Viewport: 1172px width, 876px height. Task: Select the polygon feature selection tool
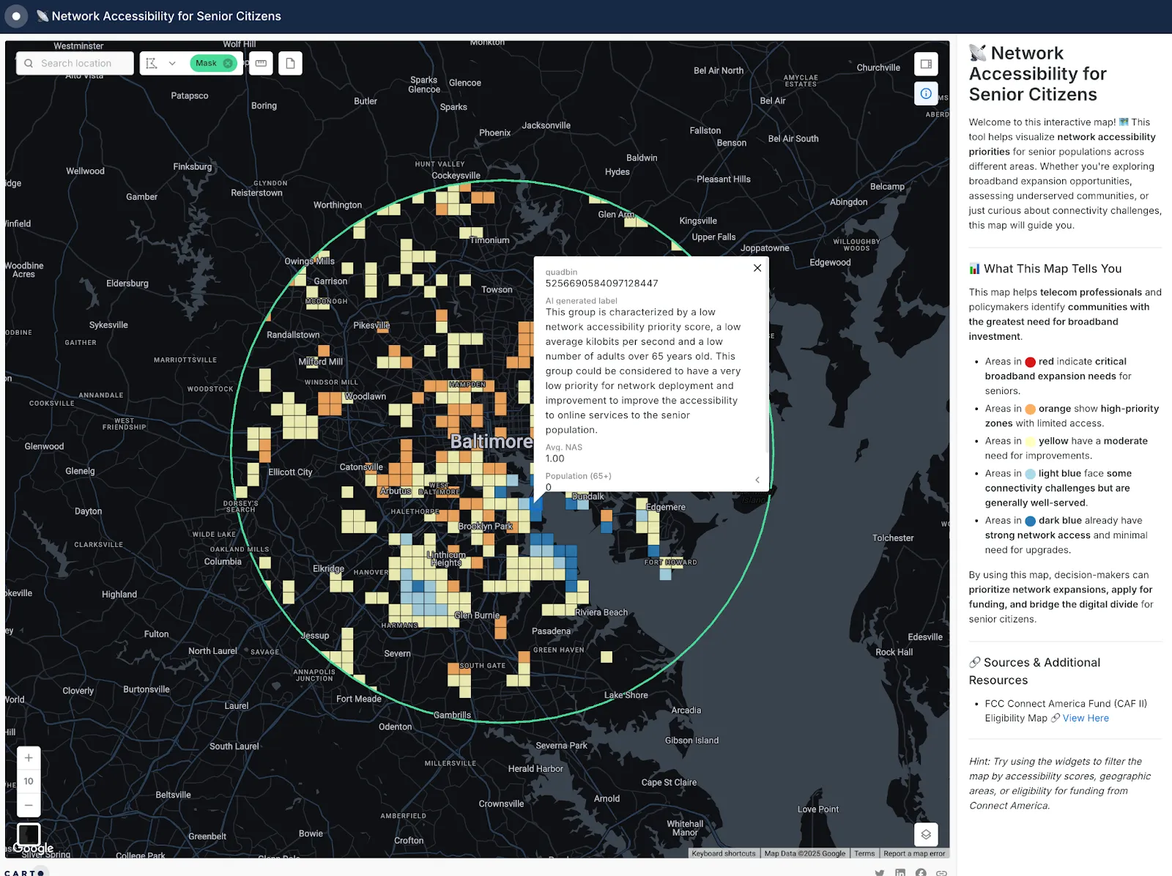pyautogui.click(x=152, y=64)
